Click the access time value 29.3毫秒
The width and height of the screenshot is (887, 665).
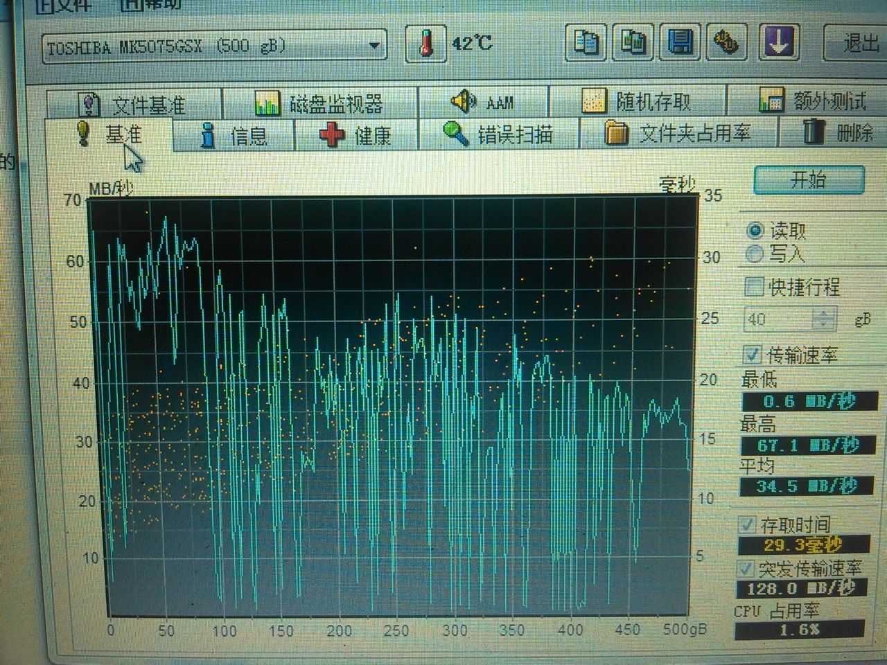pyautogui.click(x=802, y=544)
